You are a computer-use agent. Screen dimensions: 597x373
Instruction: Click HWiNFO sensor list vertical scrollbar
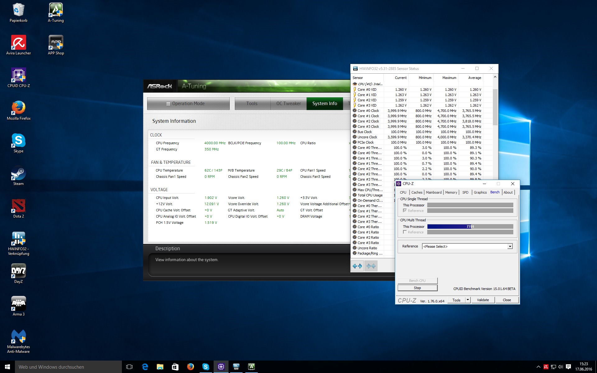(495, 107)
